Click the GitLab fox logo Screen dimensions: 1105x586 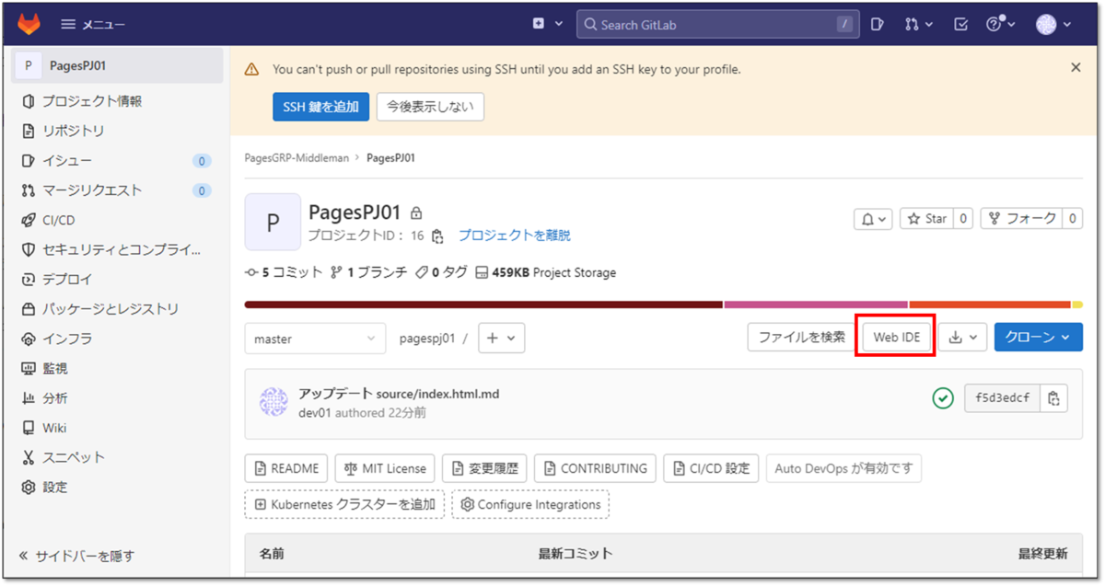28,24
